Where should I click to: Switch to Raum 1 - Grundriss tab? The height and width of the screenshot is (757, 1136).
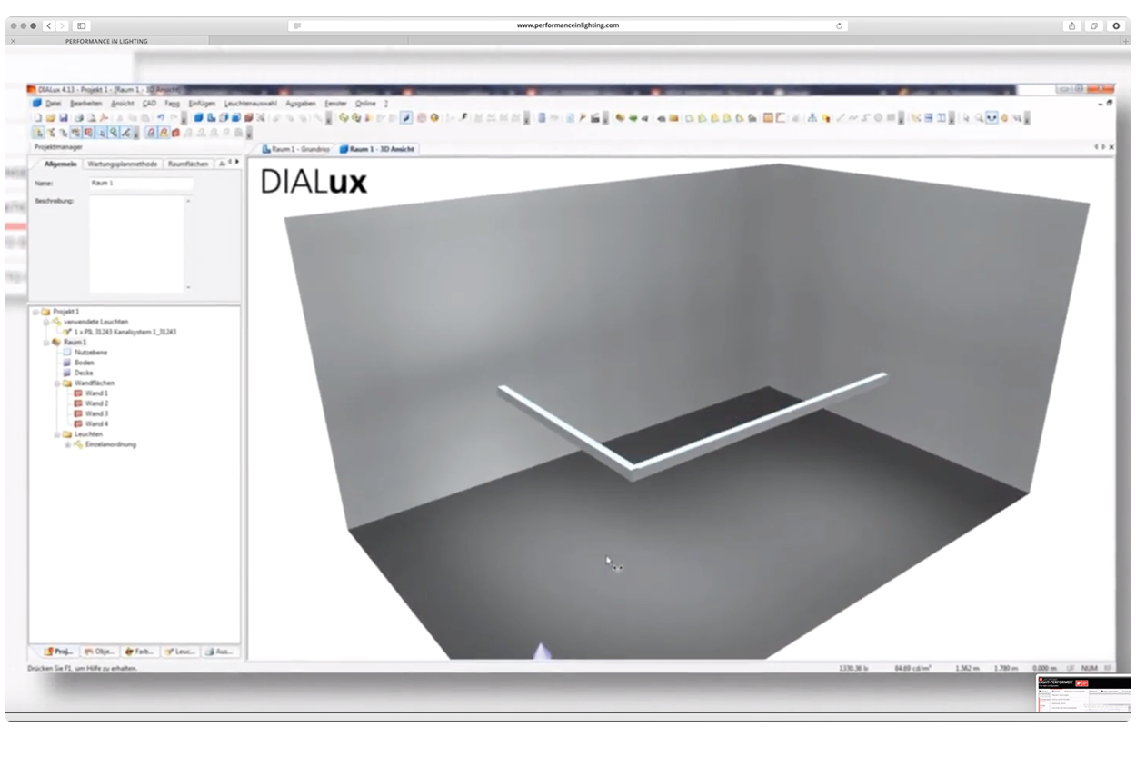tap(296, 148)
